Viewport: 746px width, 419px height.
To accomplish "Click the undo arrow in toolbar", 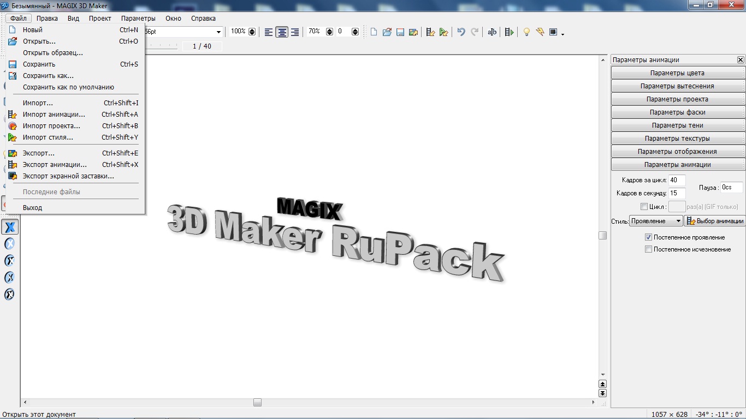I will tap(461, 32).
